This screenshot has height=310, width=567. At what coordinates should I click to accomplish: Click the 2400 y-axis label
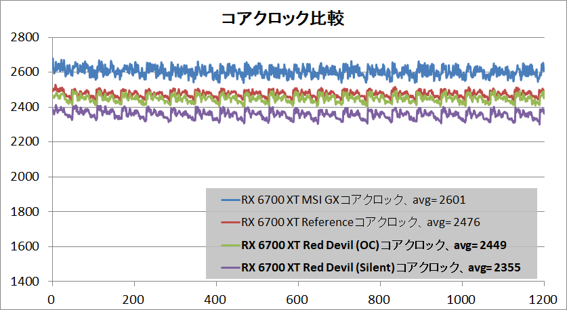tap(25, 107)
